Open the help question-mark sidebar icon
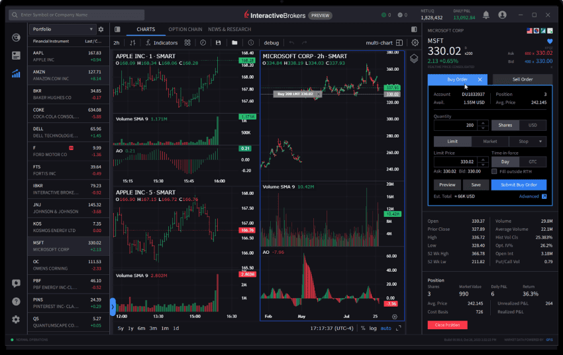Screen dimensions: 563x355 (x=16, y=301)
